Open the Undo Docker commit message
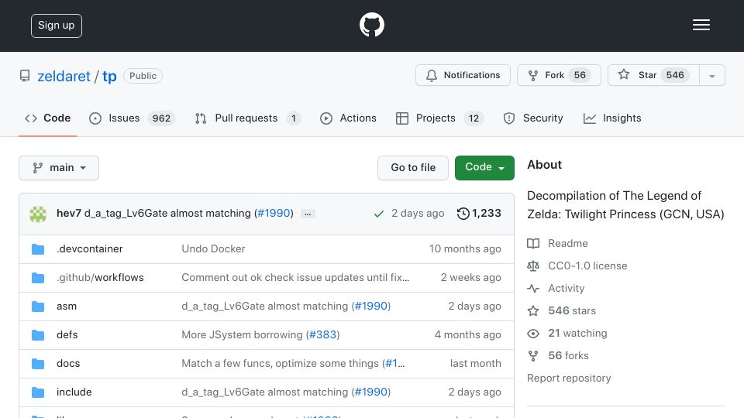The width and height of the screenshot is (744, 418). tap(213, 248)
